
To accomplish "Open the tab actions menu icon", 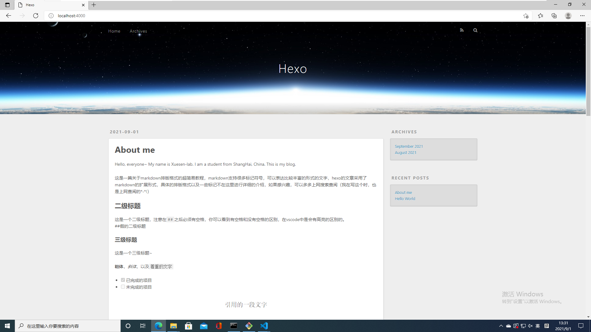I will 7,5.
